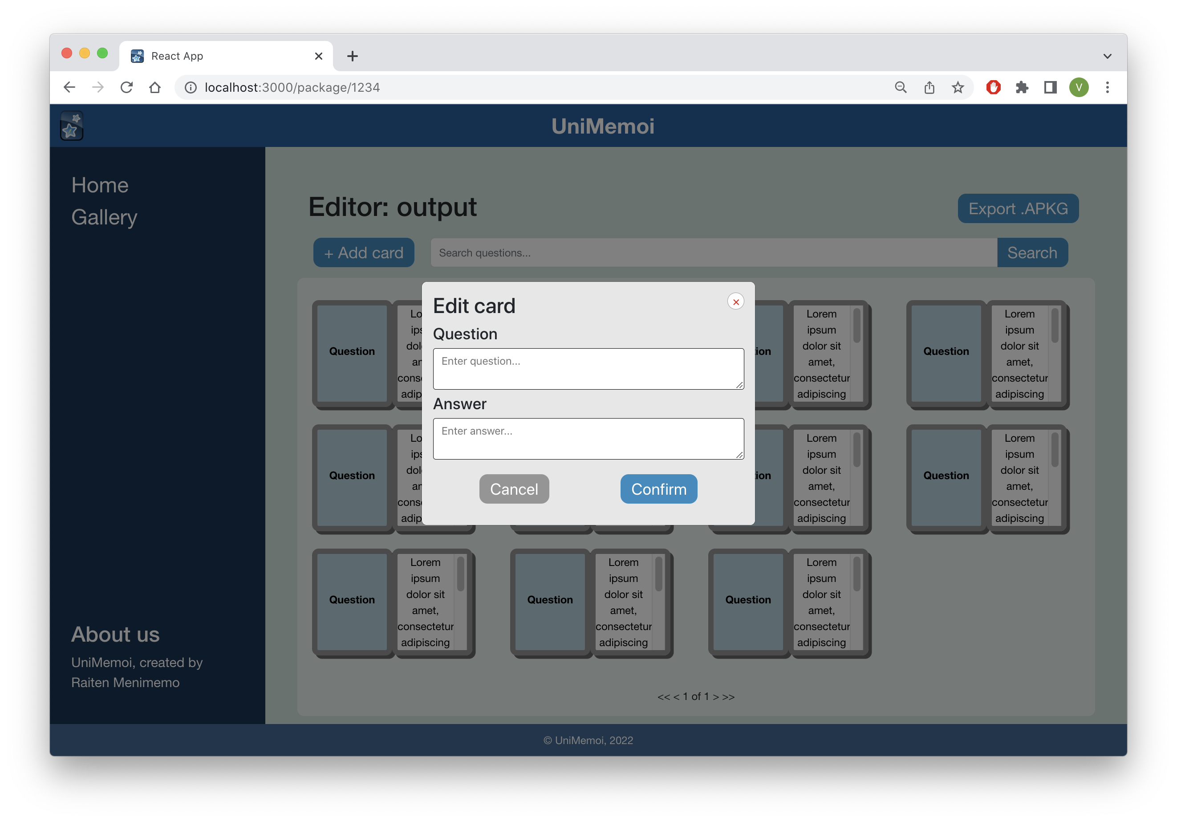This screenshot has width=1177, height=822.
Task: Focus the Enter answer text area
Action: pos(588,439)
